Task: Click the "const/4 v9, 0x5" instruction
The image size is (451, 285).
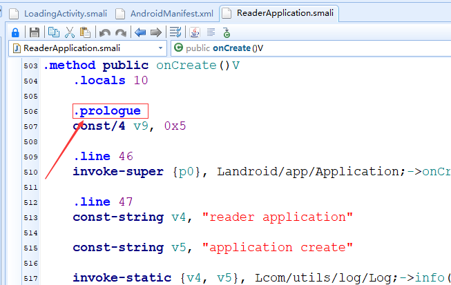Action: (x=129, y=126)
